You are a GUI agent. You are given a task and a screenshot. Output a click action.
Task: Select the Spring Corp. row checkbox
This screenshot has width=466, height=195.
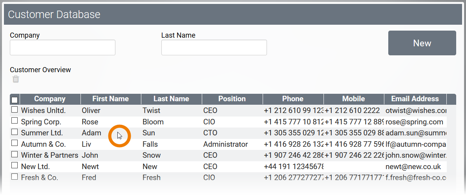pos(15,121)
